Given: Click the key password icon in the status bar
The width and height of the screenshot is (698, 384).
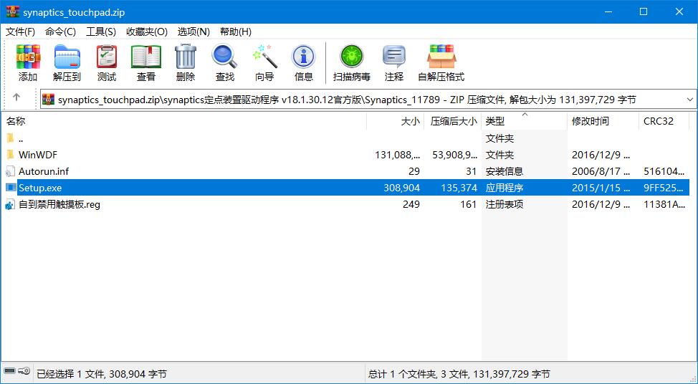Looking at the screenshot, I should click(24, 370).
